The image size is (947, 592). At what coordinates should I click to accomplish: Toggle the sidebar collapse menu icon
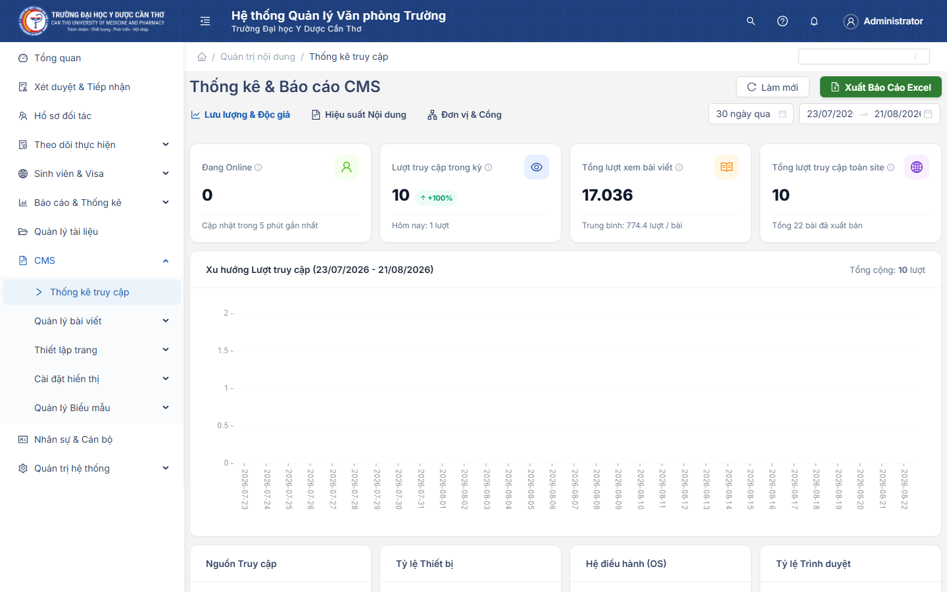pyautogui.click(x=205, y=21)
